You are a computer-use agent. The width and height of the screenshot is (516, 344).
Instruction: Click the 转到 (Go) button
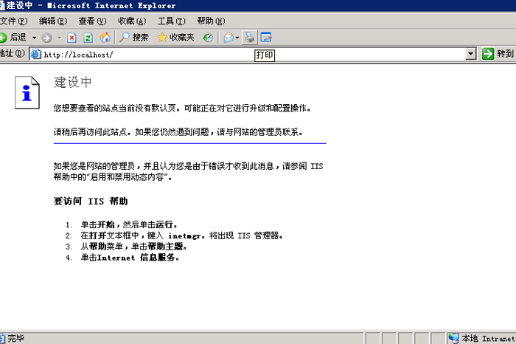[x=498, y=54]
